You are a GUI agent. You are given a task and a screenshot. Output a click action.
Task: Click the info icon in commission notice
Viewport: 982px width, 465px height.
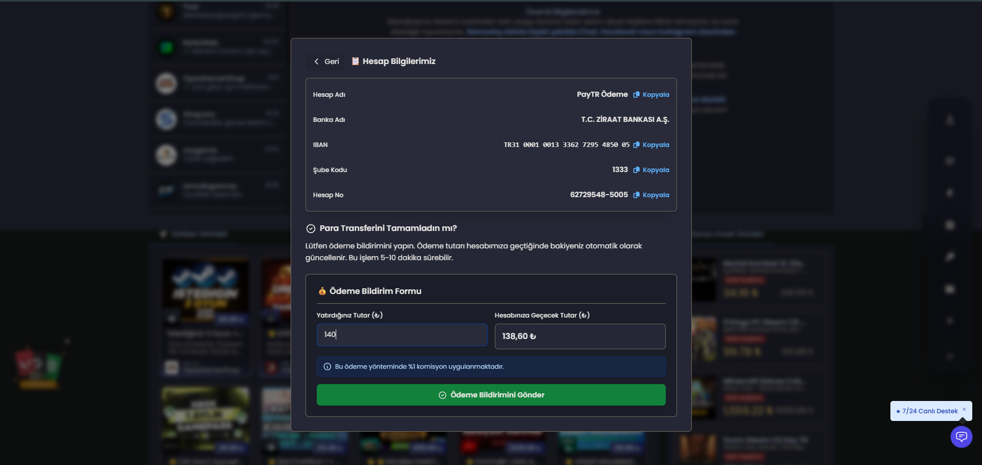tap(328, 367)
